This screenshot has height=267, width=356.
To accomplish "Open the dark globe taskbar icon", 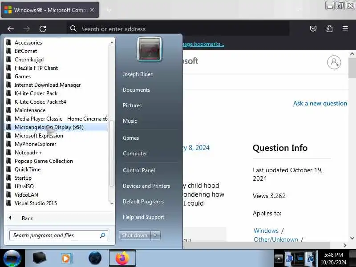I will pyautogui.click(x=95, y=258).
